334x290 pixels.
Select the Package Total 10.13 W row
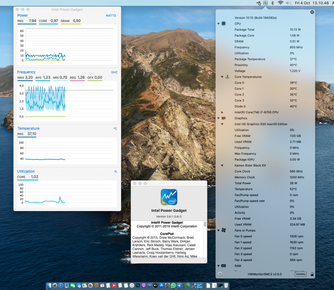pos(265,29)
